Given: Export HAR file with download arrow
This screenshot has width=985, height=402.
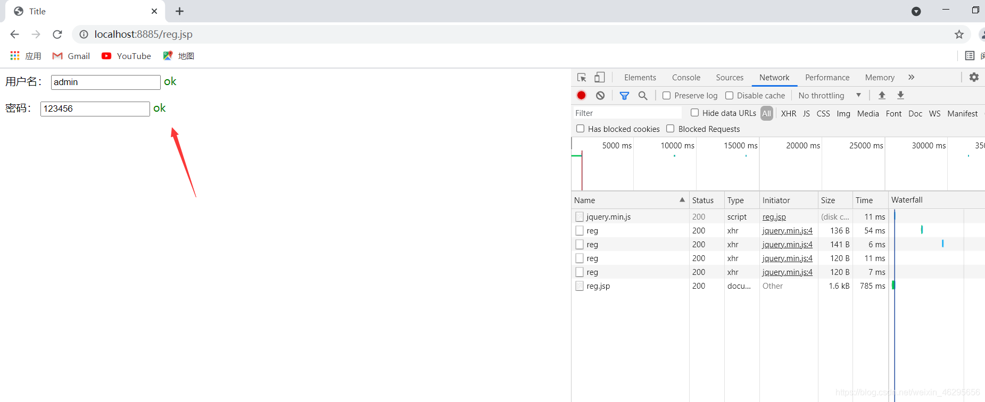Looking at the screenshot, I should click(x=900, y=96).
